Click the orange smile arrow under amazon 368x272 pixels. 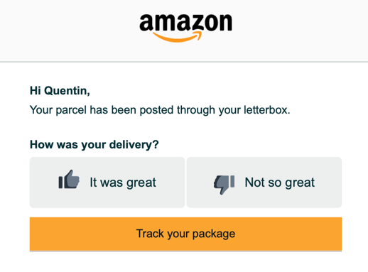coord(178,38)
